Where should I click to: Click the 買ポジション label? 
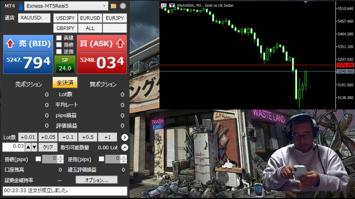coord(103,85)
